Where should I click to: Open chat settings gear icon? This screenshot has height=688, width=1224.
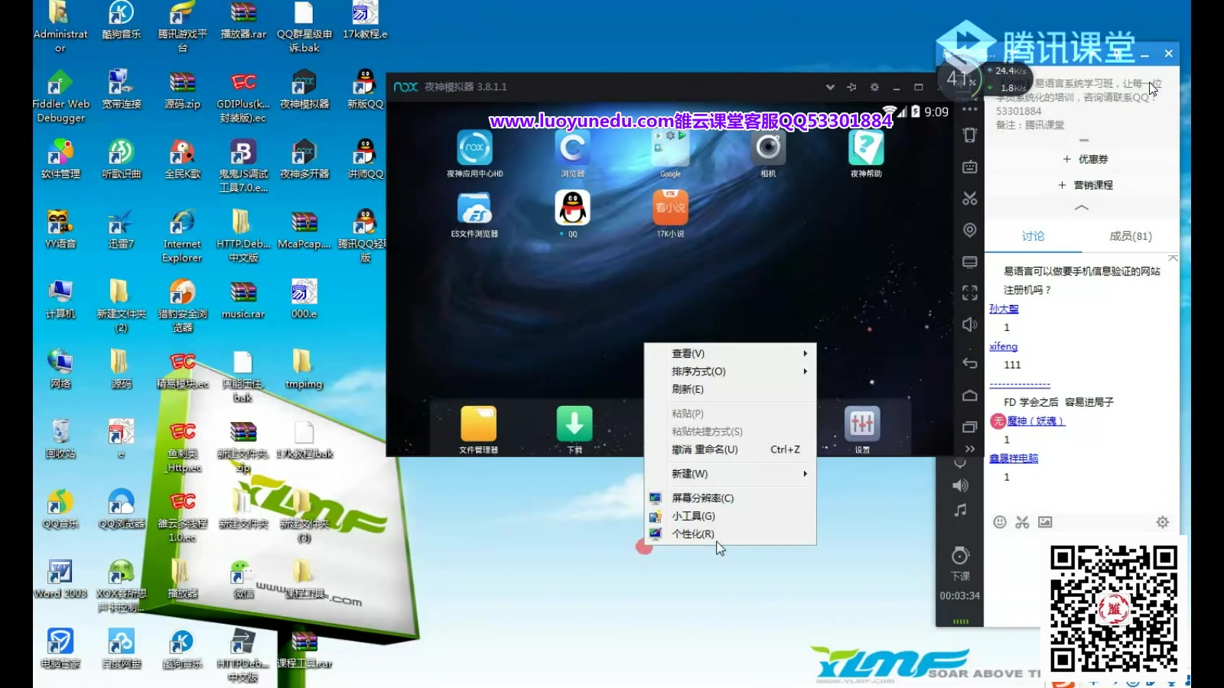click(x=1162, y=522)
